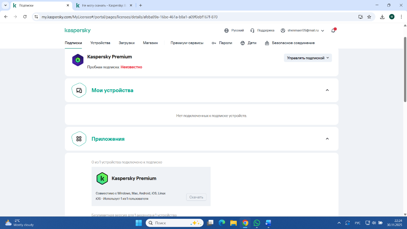Click the purple Kaspersky Premium subscription icon
Screen dimensions: 407x229
78,60
